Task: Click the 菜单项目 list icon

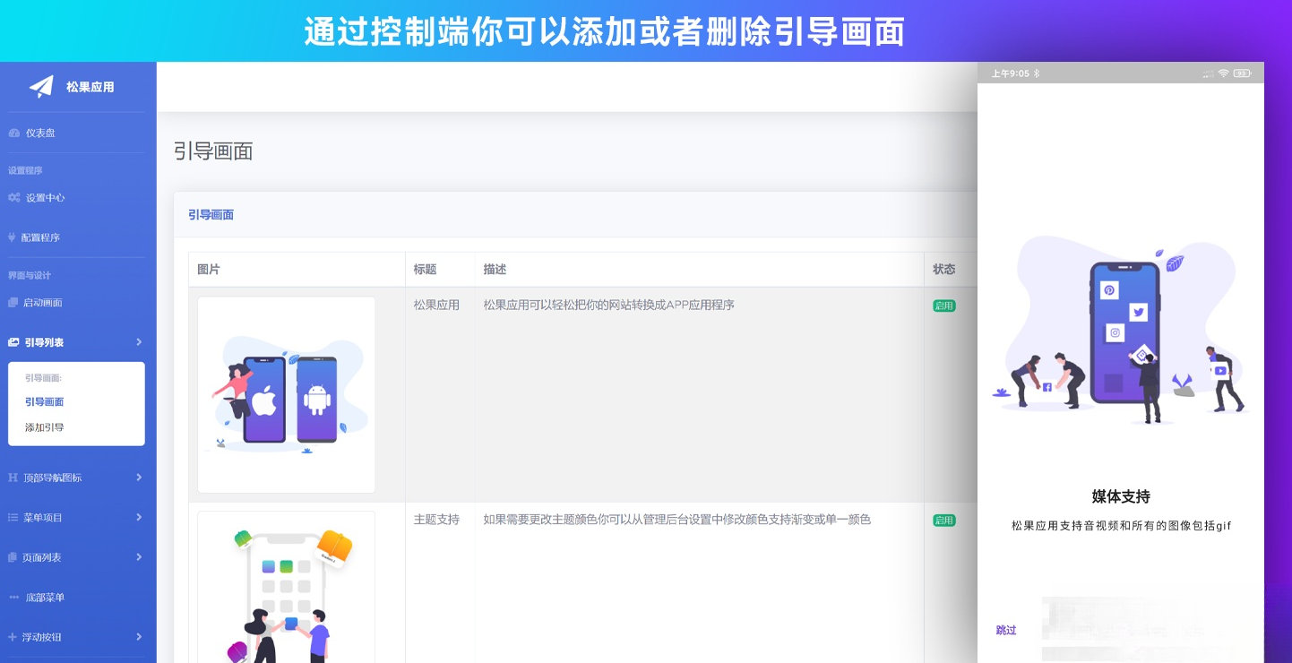Action: coord(13,518)
